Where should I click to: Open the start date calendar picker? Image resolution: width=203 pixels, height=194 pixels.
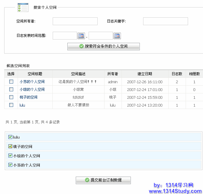[81, 36]
